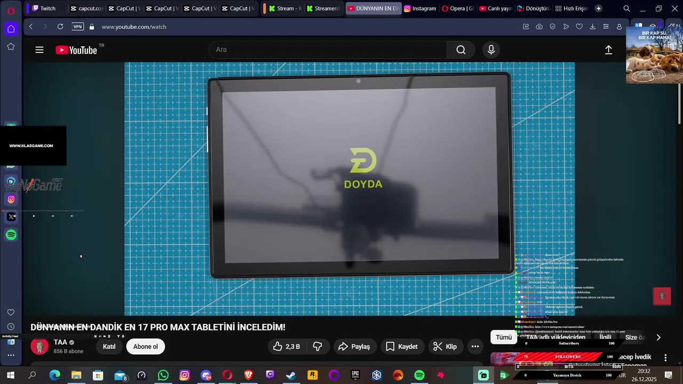Show more filter chips with right chevron
Image resolution: width=683 pixels, height=384 pixels.
[658, 337]
